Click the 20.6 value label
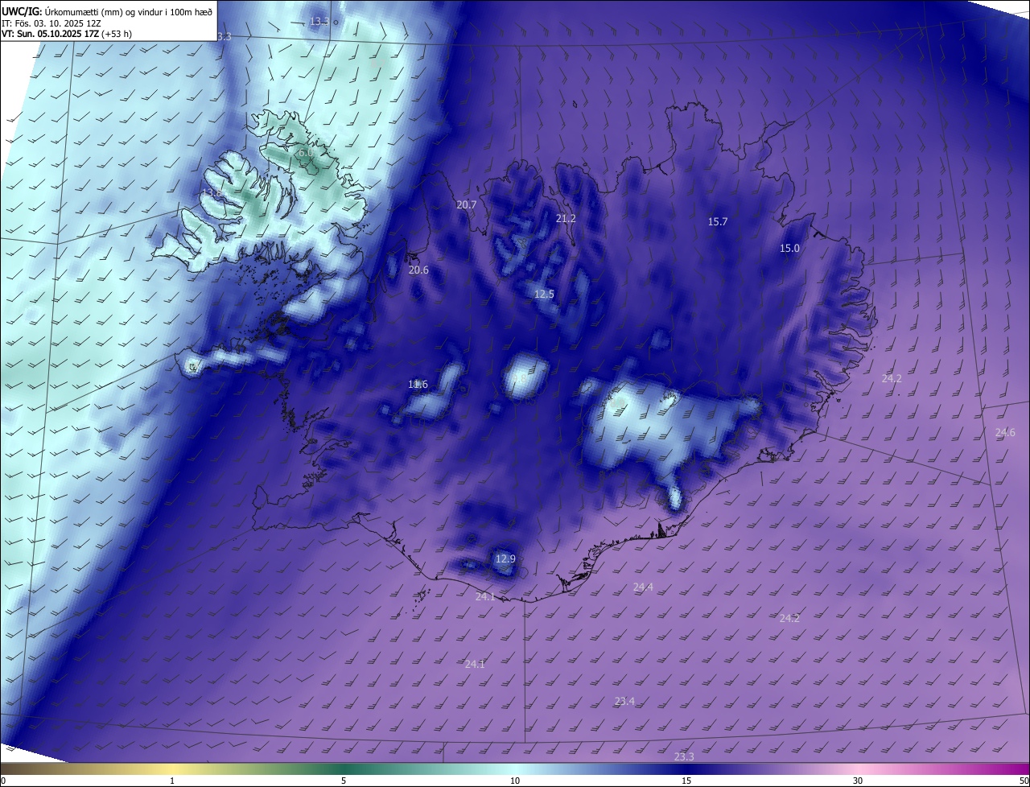This screenshot has height=787, width=1030. (418, 270)
